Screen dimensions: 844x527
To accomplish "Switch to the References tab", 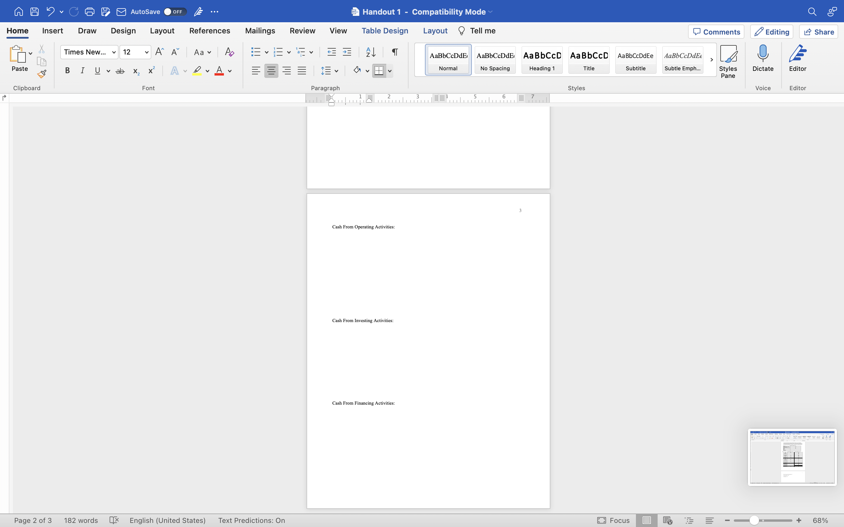I will click(x=209, y=31).
